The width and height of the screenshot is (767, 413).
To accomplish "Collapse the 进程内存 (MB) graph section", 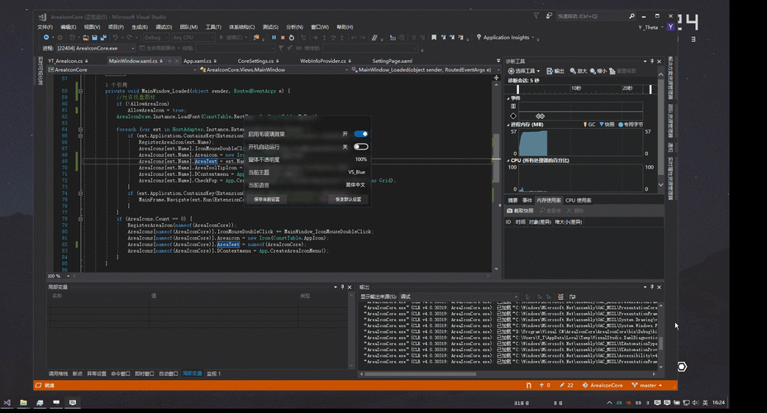I will pyautogui.click(x=507, y=125).
